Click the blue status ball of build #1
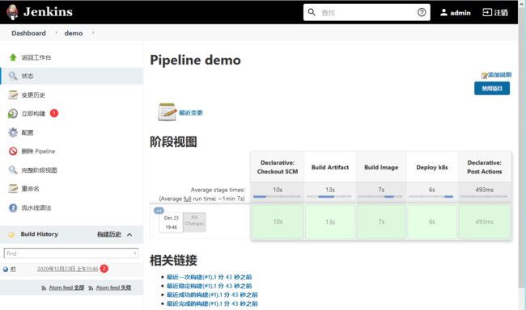 (6, 269)
